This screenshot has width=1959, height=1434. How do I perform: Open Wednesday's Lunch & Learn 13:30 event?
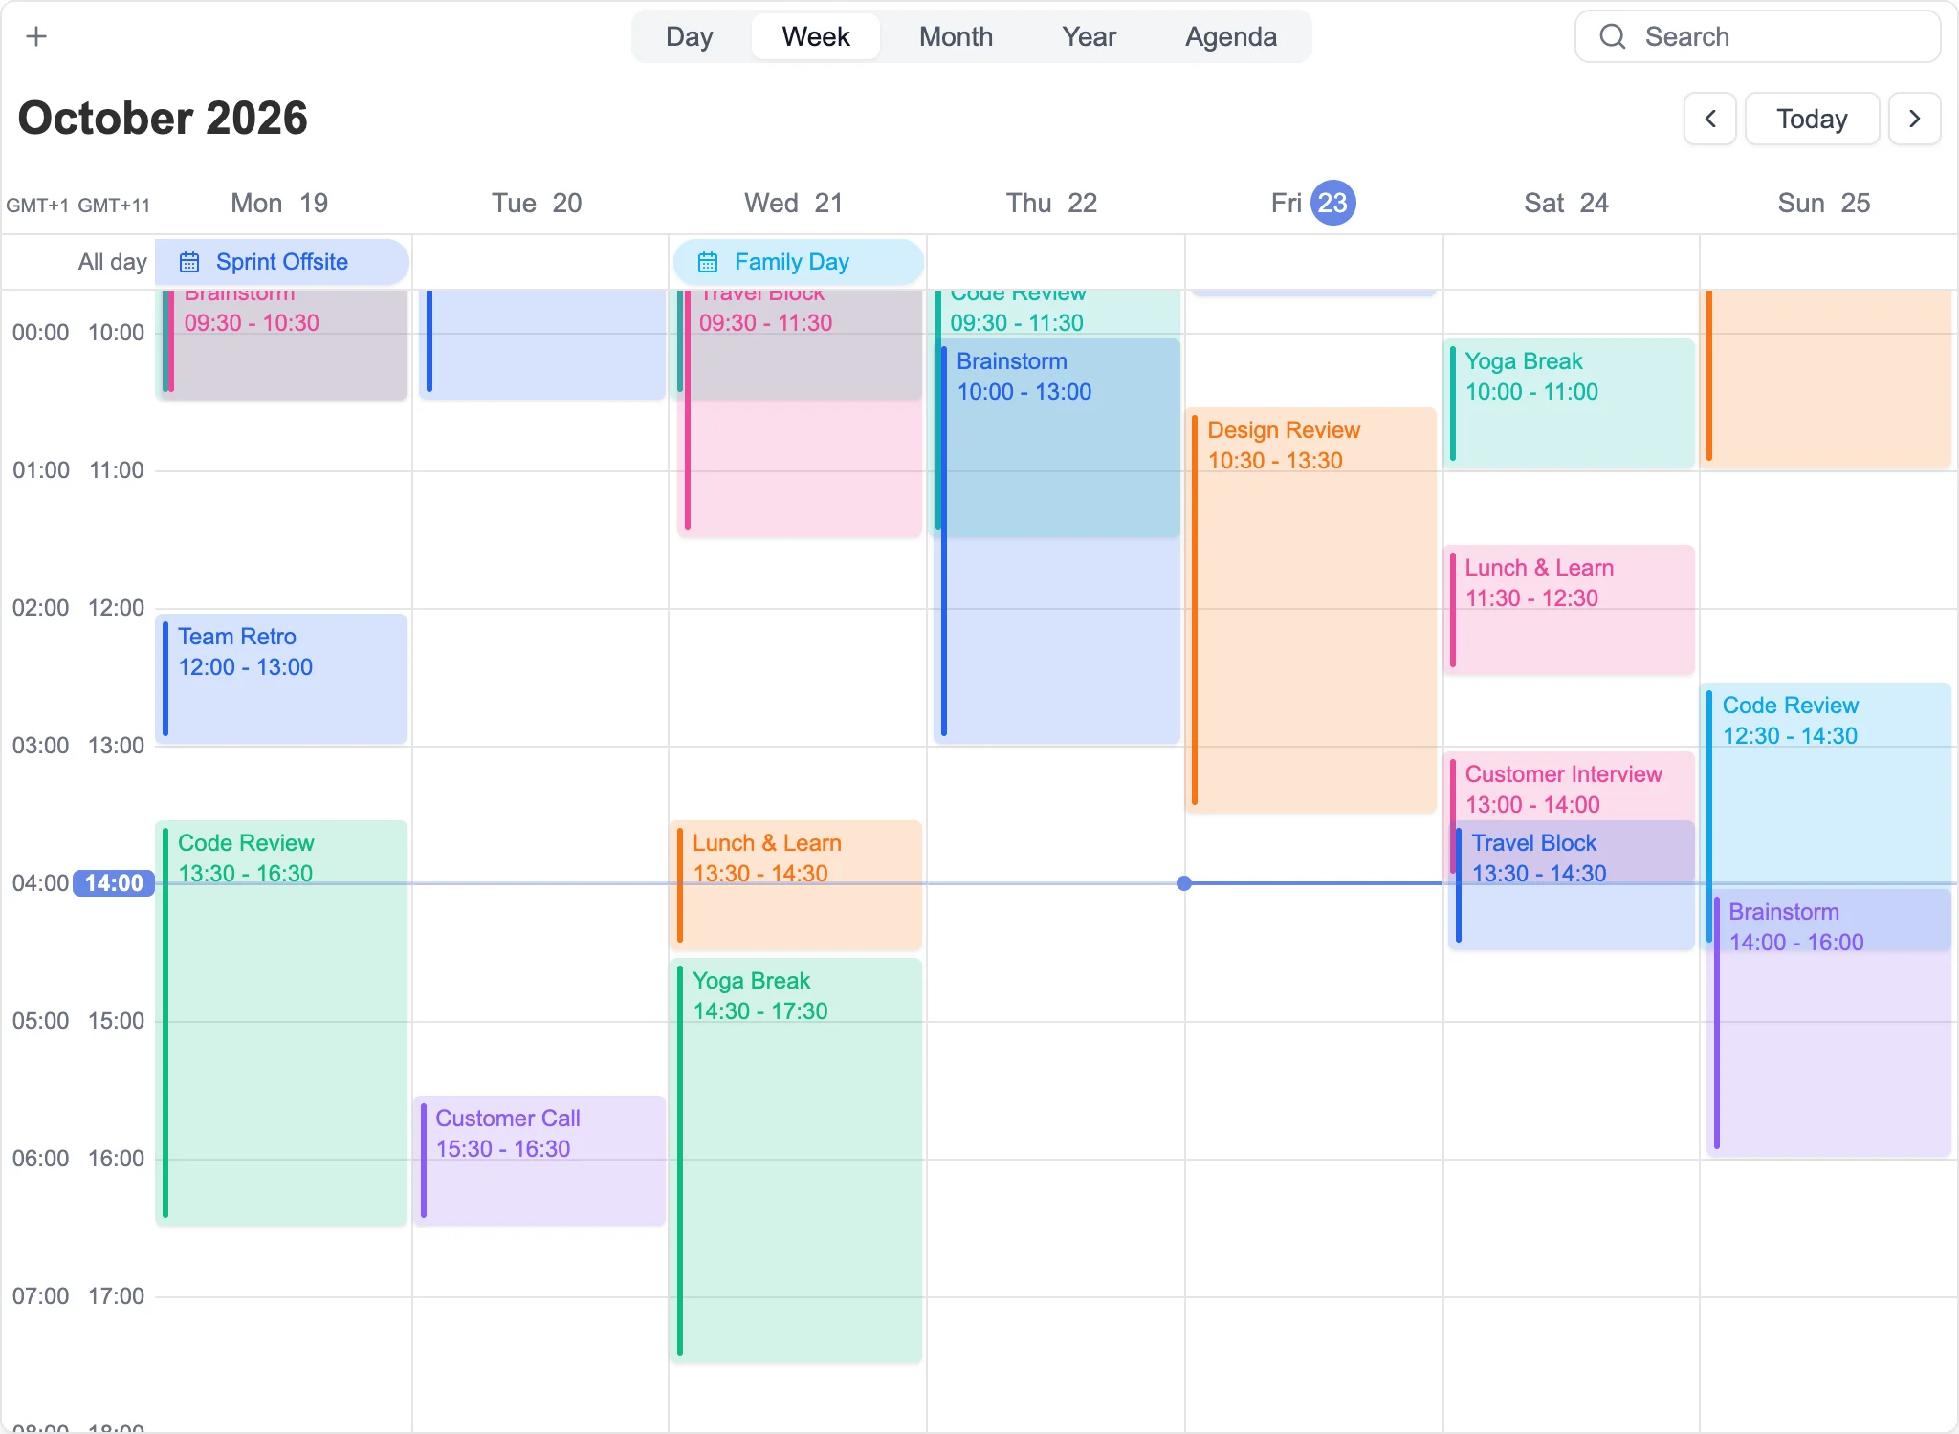point(797,885)
